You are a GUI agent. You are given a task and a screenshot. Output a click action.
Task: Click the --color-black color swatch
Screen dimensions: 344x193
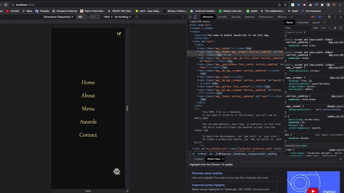[314, 110]
